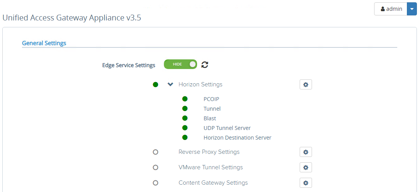Click the green status dot for PCOIP
The image size is (420, 192).
click(185, 99)
